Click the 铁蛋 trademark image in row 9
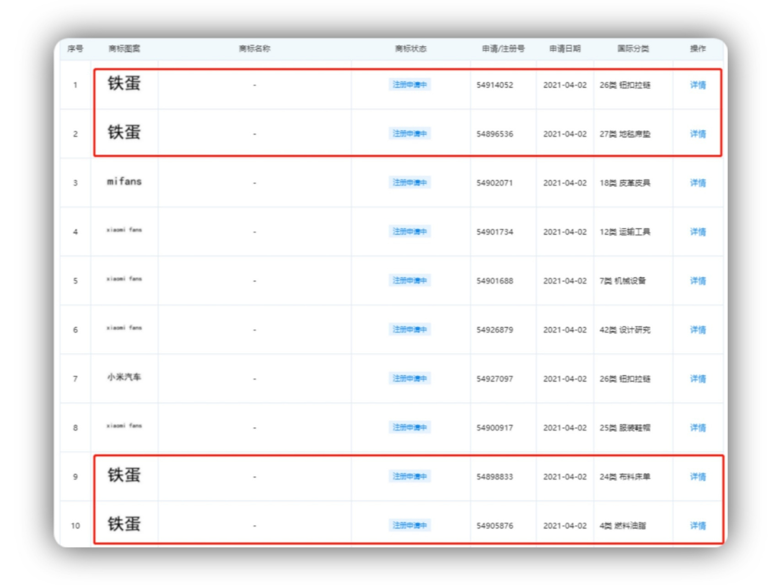Screen dimensions: 781x585 (x=124, y=475)
